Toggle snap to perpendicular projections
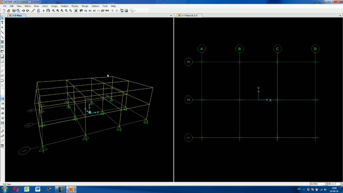343x193 pixels. pos(2,113)
